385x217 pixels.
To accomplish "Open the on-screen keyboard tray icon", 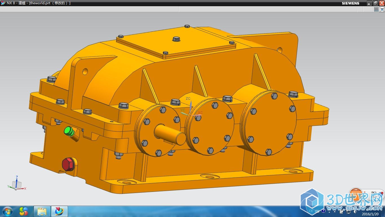I will click(x=317, y=211).
